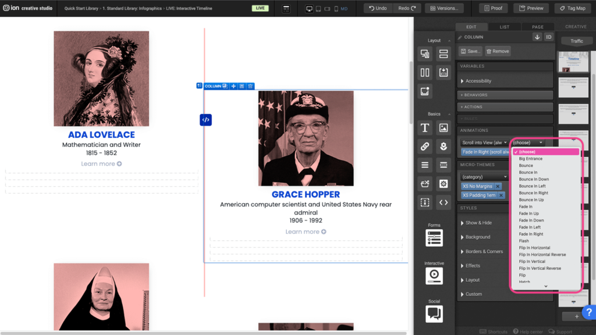The width and height of the screenshot is (596, 335).
Task: Click the Undo button
Action: point(377,8)
